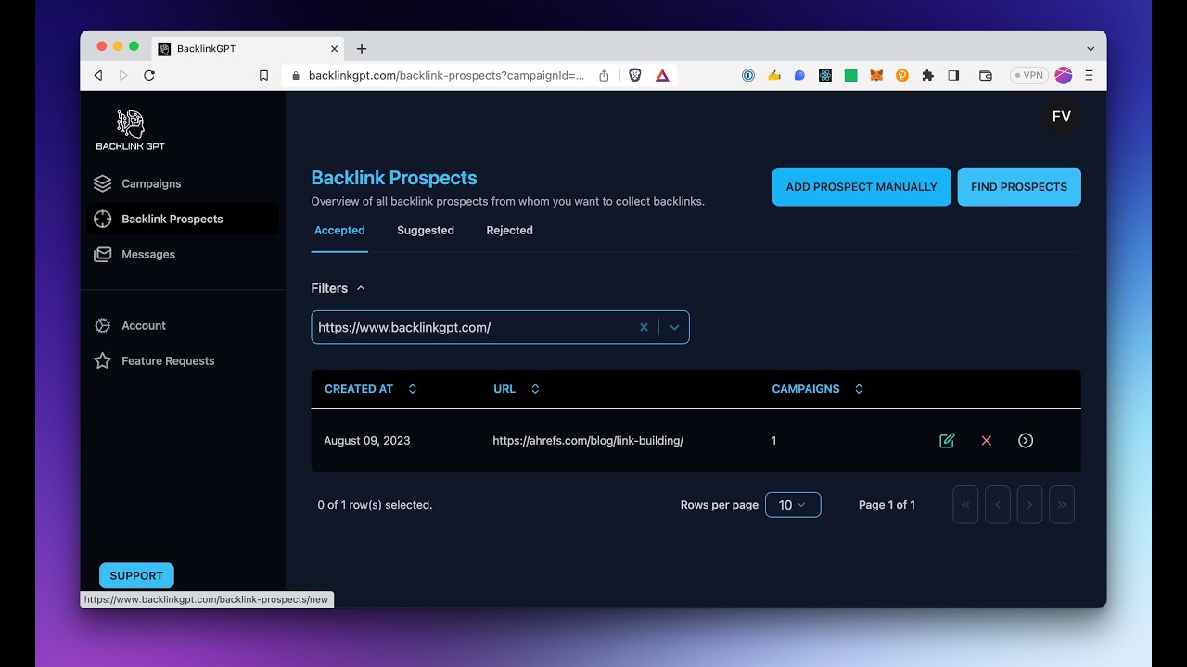Open the campaign filter dropdown arrow

pyautogui.click(x=674, y=327)
